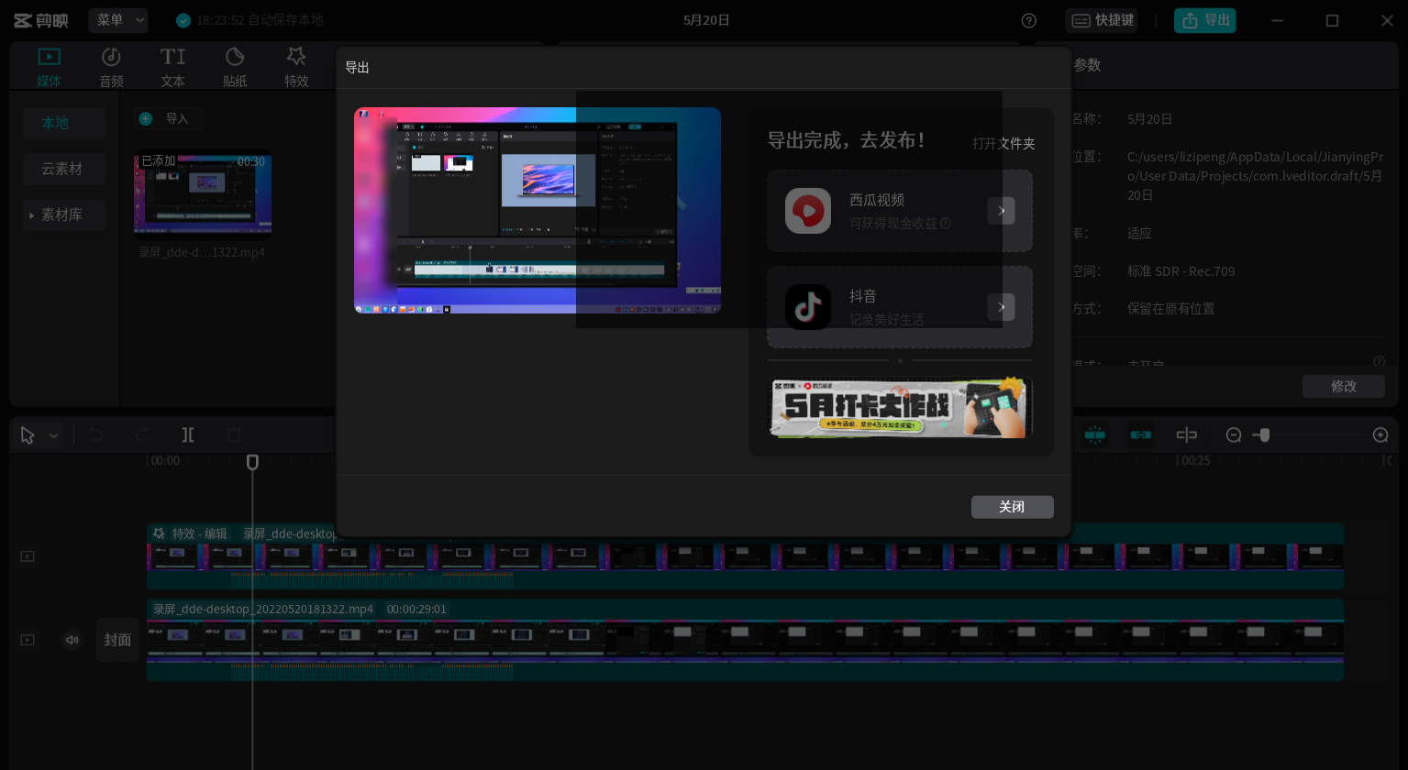
Task: Click the undo arrow in timeline toolbar
Action: tap(96, 434)
